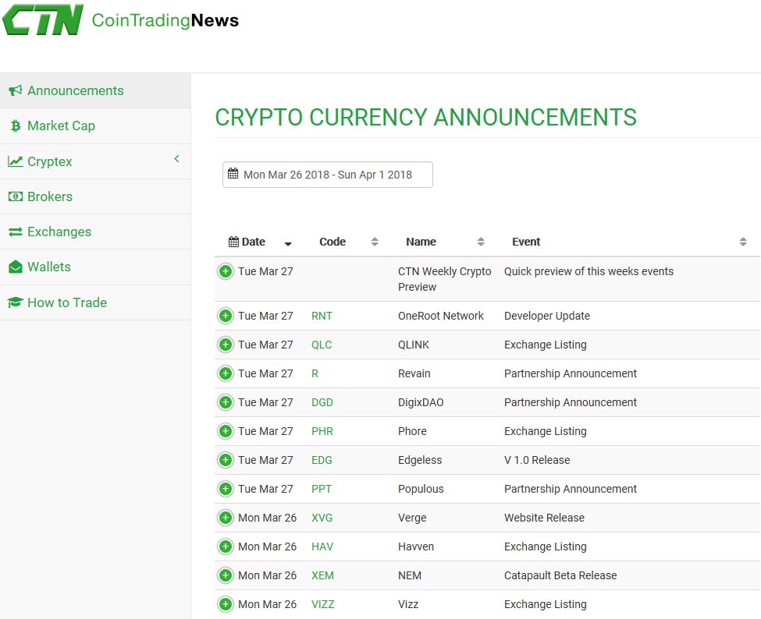
Task: Sort the Name column with sort arrows
Action: (x=481, y=242)
